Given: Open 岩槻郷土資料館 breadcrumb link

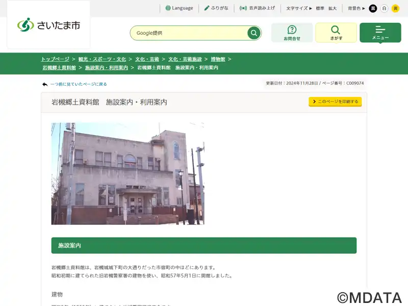Looking at the screenshot, I should pos(59,68).
